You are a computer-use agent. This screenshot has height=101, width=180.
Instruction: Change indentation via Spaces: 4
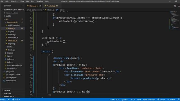[x=125, y=100]
